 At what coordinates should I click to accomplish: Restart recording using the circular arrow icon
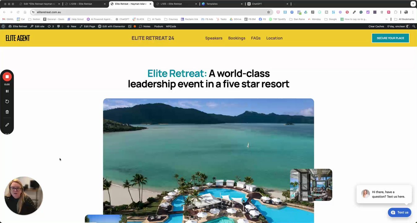[x=7, y=101]
